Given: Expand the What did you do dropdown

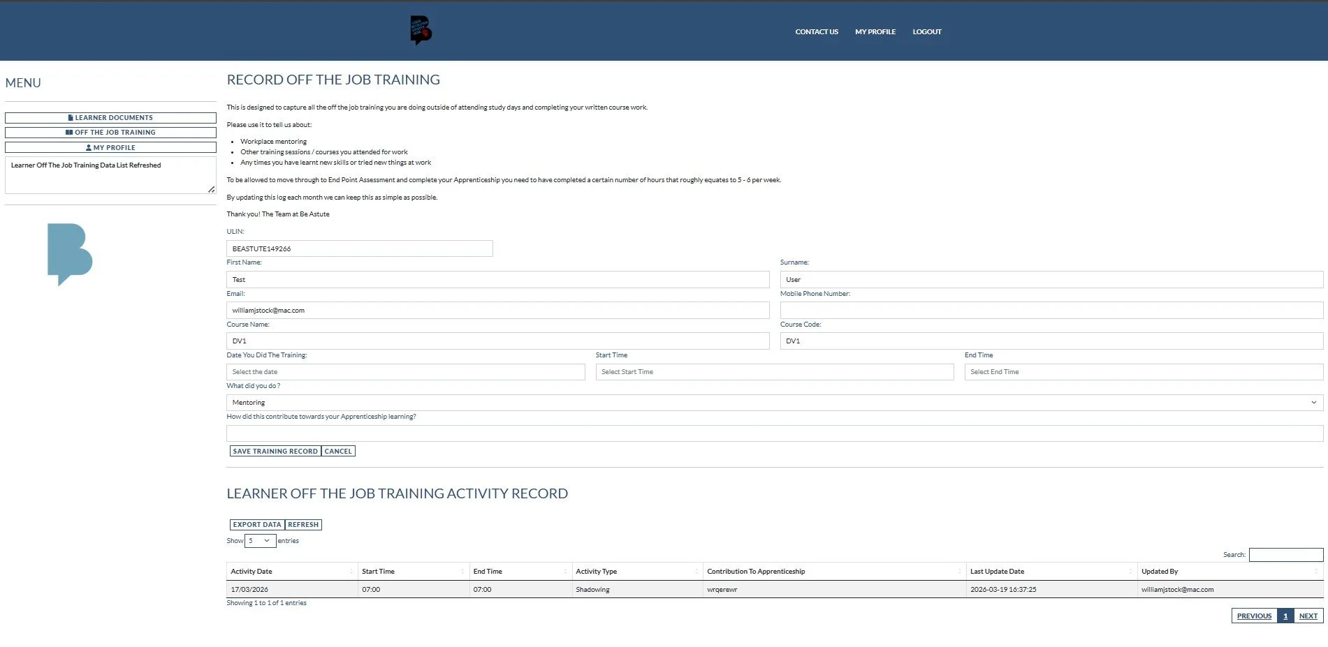Looking at the screenshot, I should point(775,403).
